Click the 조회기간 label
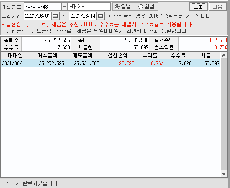 tap(11, 16)
